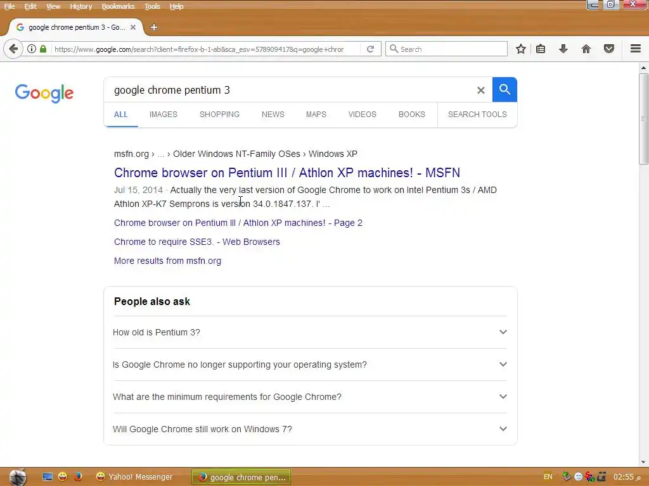
Task: Expand 'What are the minimum requirements' question
Action: [x=310, y=397]
